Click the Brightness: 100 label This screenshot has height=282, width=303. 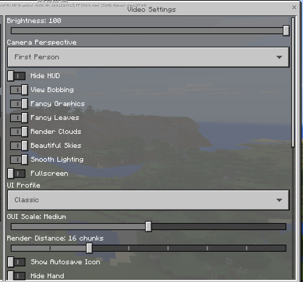coord(34,21)
